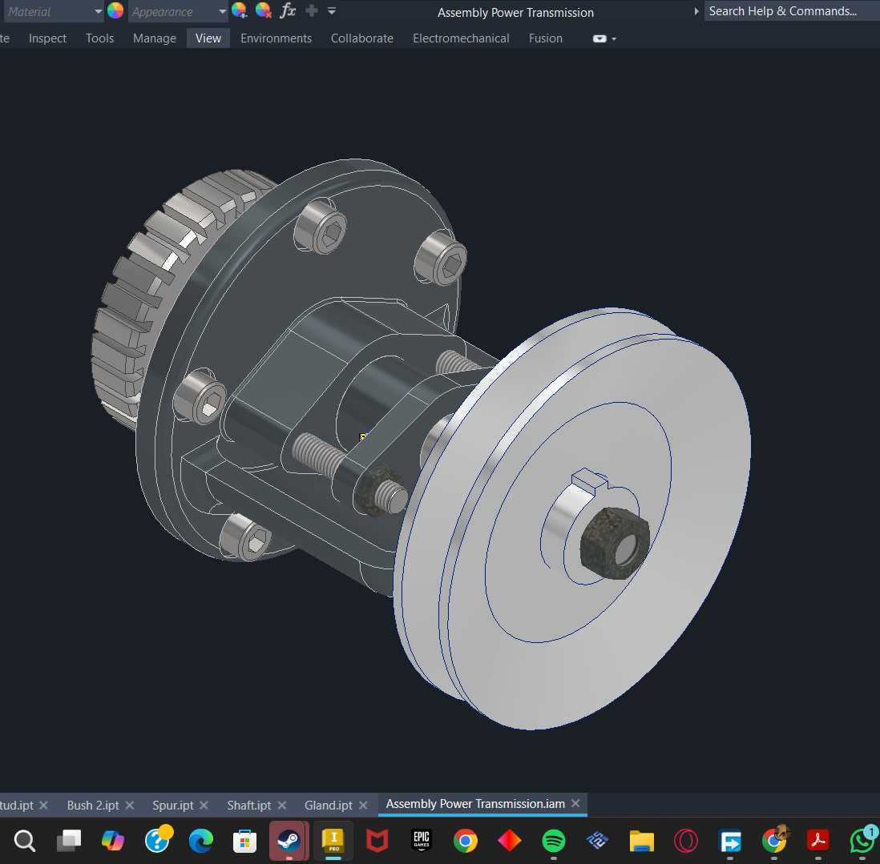Click the Clear appearance override icon

coord(263,10)
